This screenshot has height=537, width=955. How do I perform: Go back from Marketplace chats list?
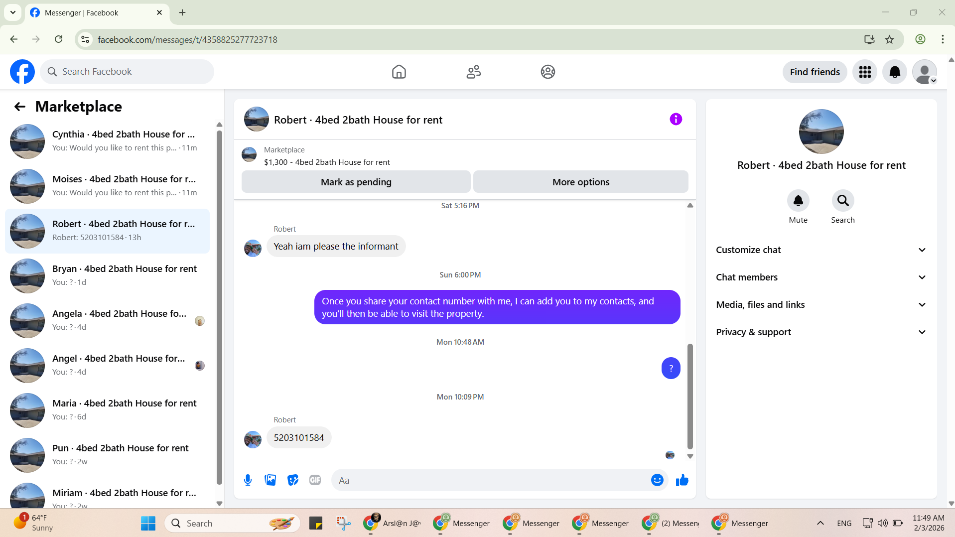[x=20, y=107]
